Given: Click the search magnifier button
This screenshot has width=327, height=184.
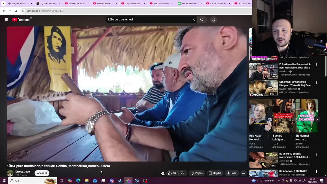Looking at the screenshot, I should coord(202,20).
